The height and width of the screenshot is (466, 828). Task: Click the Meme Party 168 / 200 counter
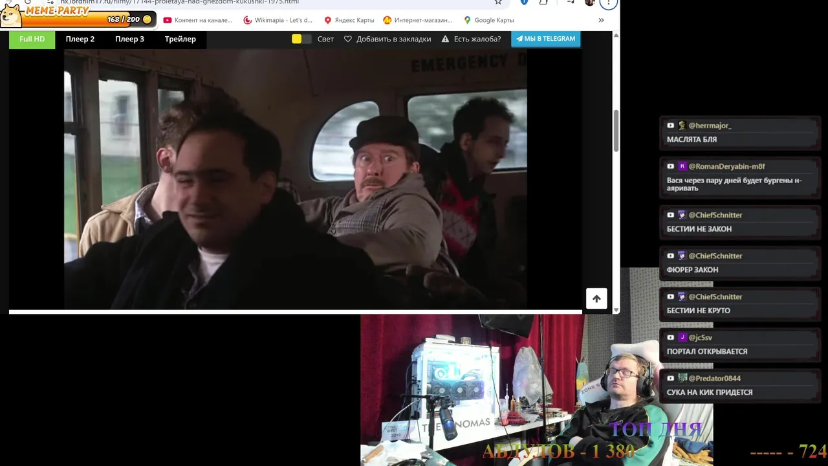point(124,19)
